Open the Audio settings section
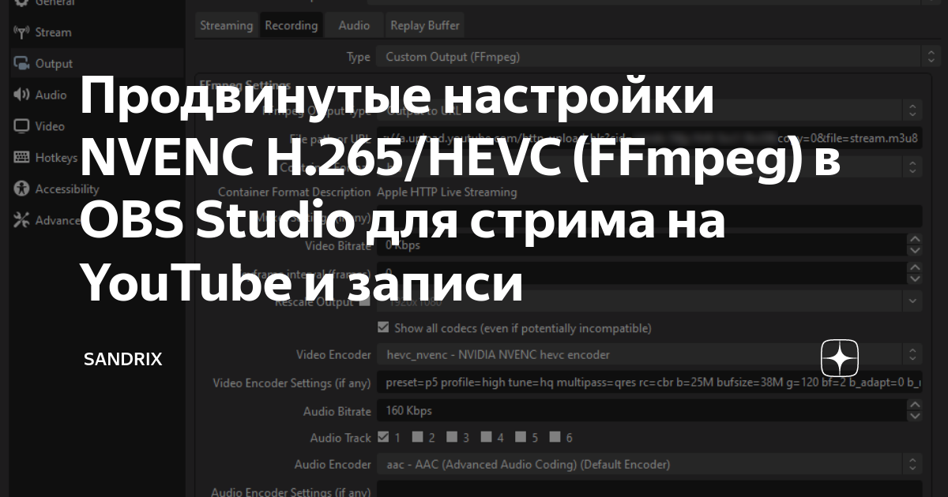Screen dimensions: 948x497 [x=47, y=95]
